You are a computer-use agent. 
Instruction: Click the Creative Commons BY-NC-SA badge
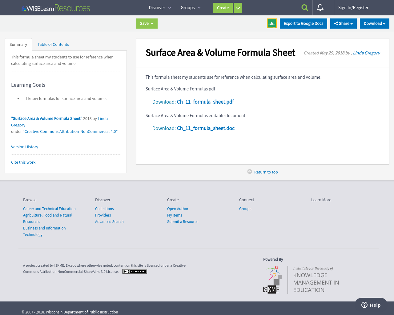click(x=135, y=271)
